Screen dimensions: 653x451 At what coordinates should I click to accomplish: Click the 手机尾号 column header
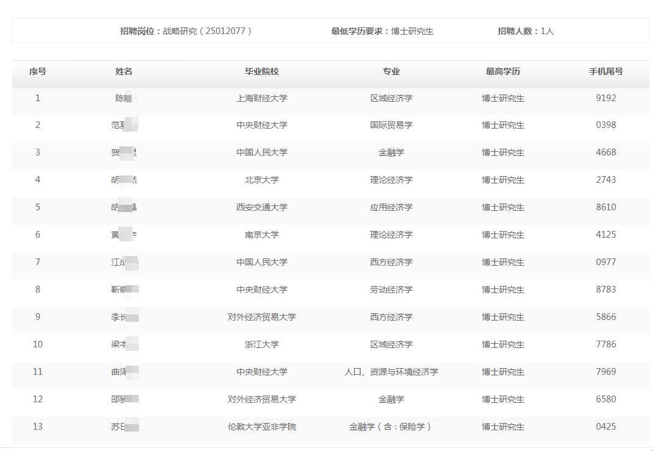605,71
